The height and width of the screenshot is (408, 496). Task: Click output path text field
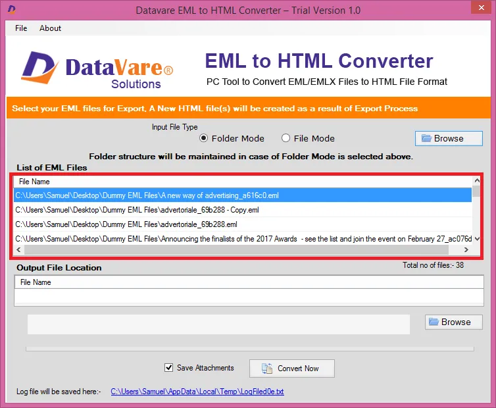[x=218, y=324]
